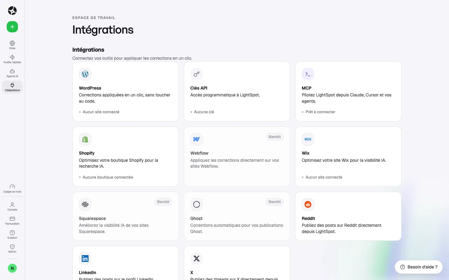Open the Shopify card title

click(x=87, y=153)
